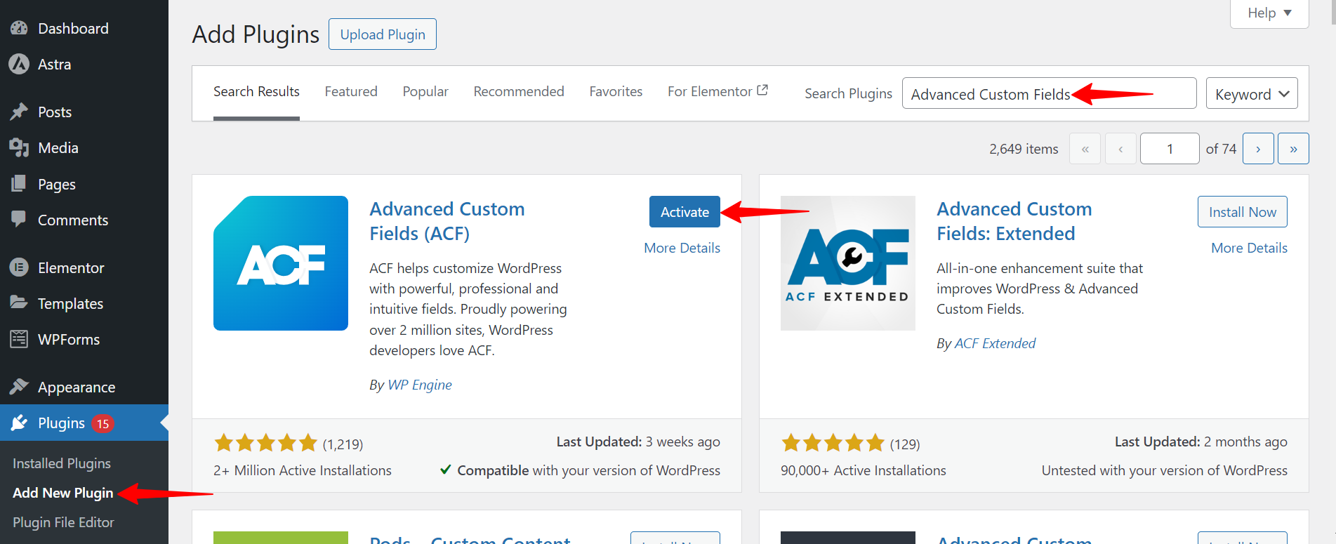Click the WPForms icon in sidebar
This screenshot has height=544, width=1336.
click(x=19, y=340)
